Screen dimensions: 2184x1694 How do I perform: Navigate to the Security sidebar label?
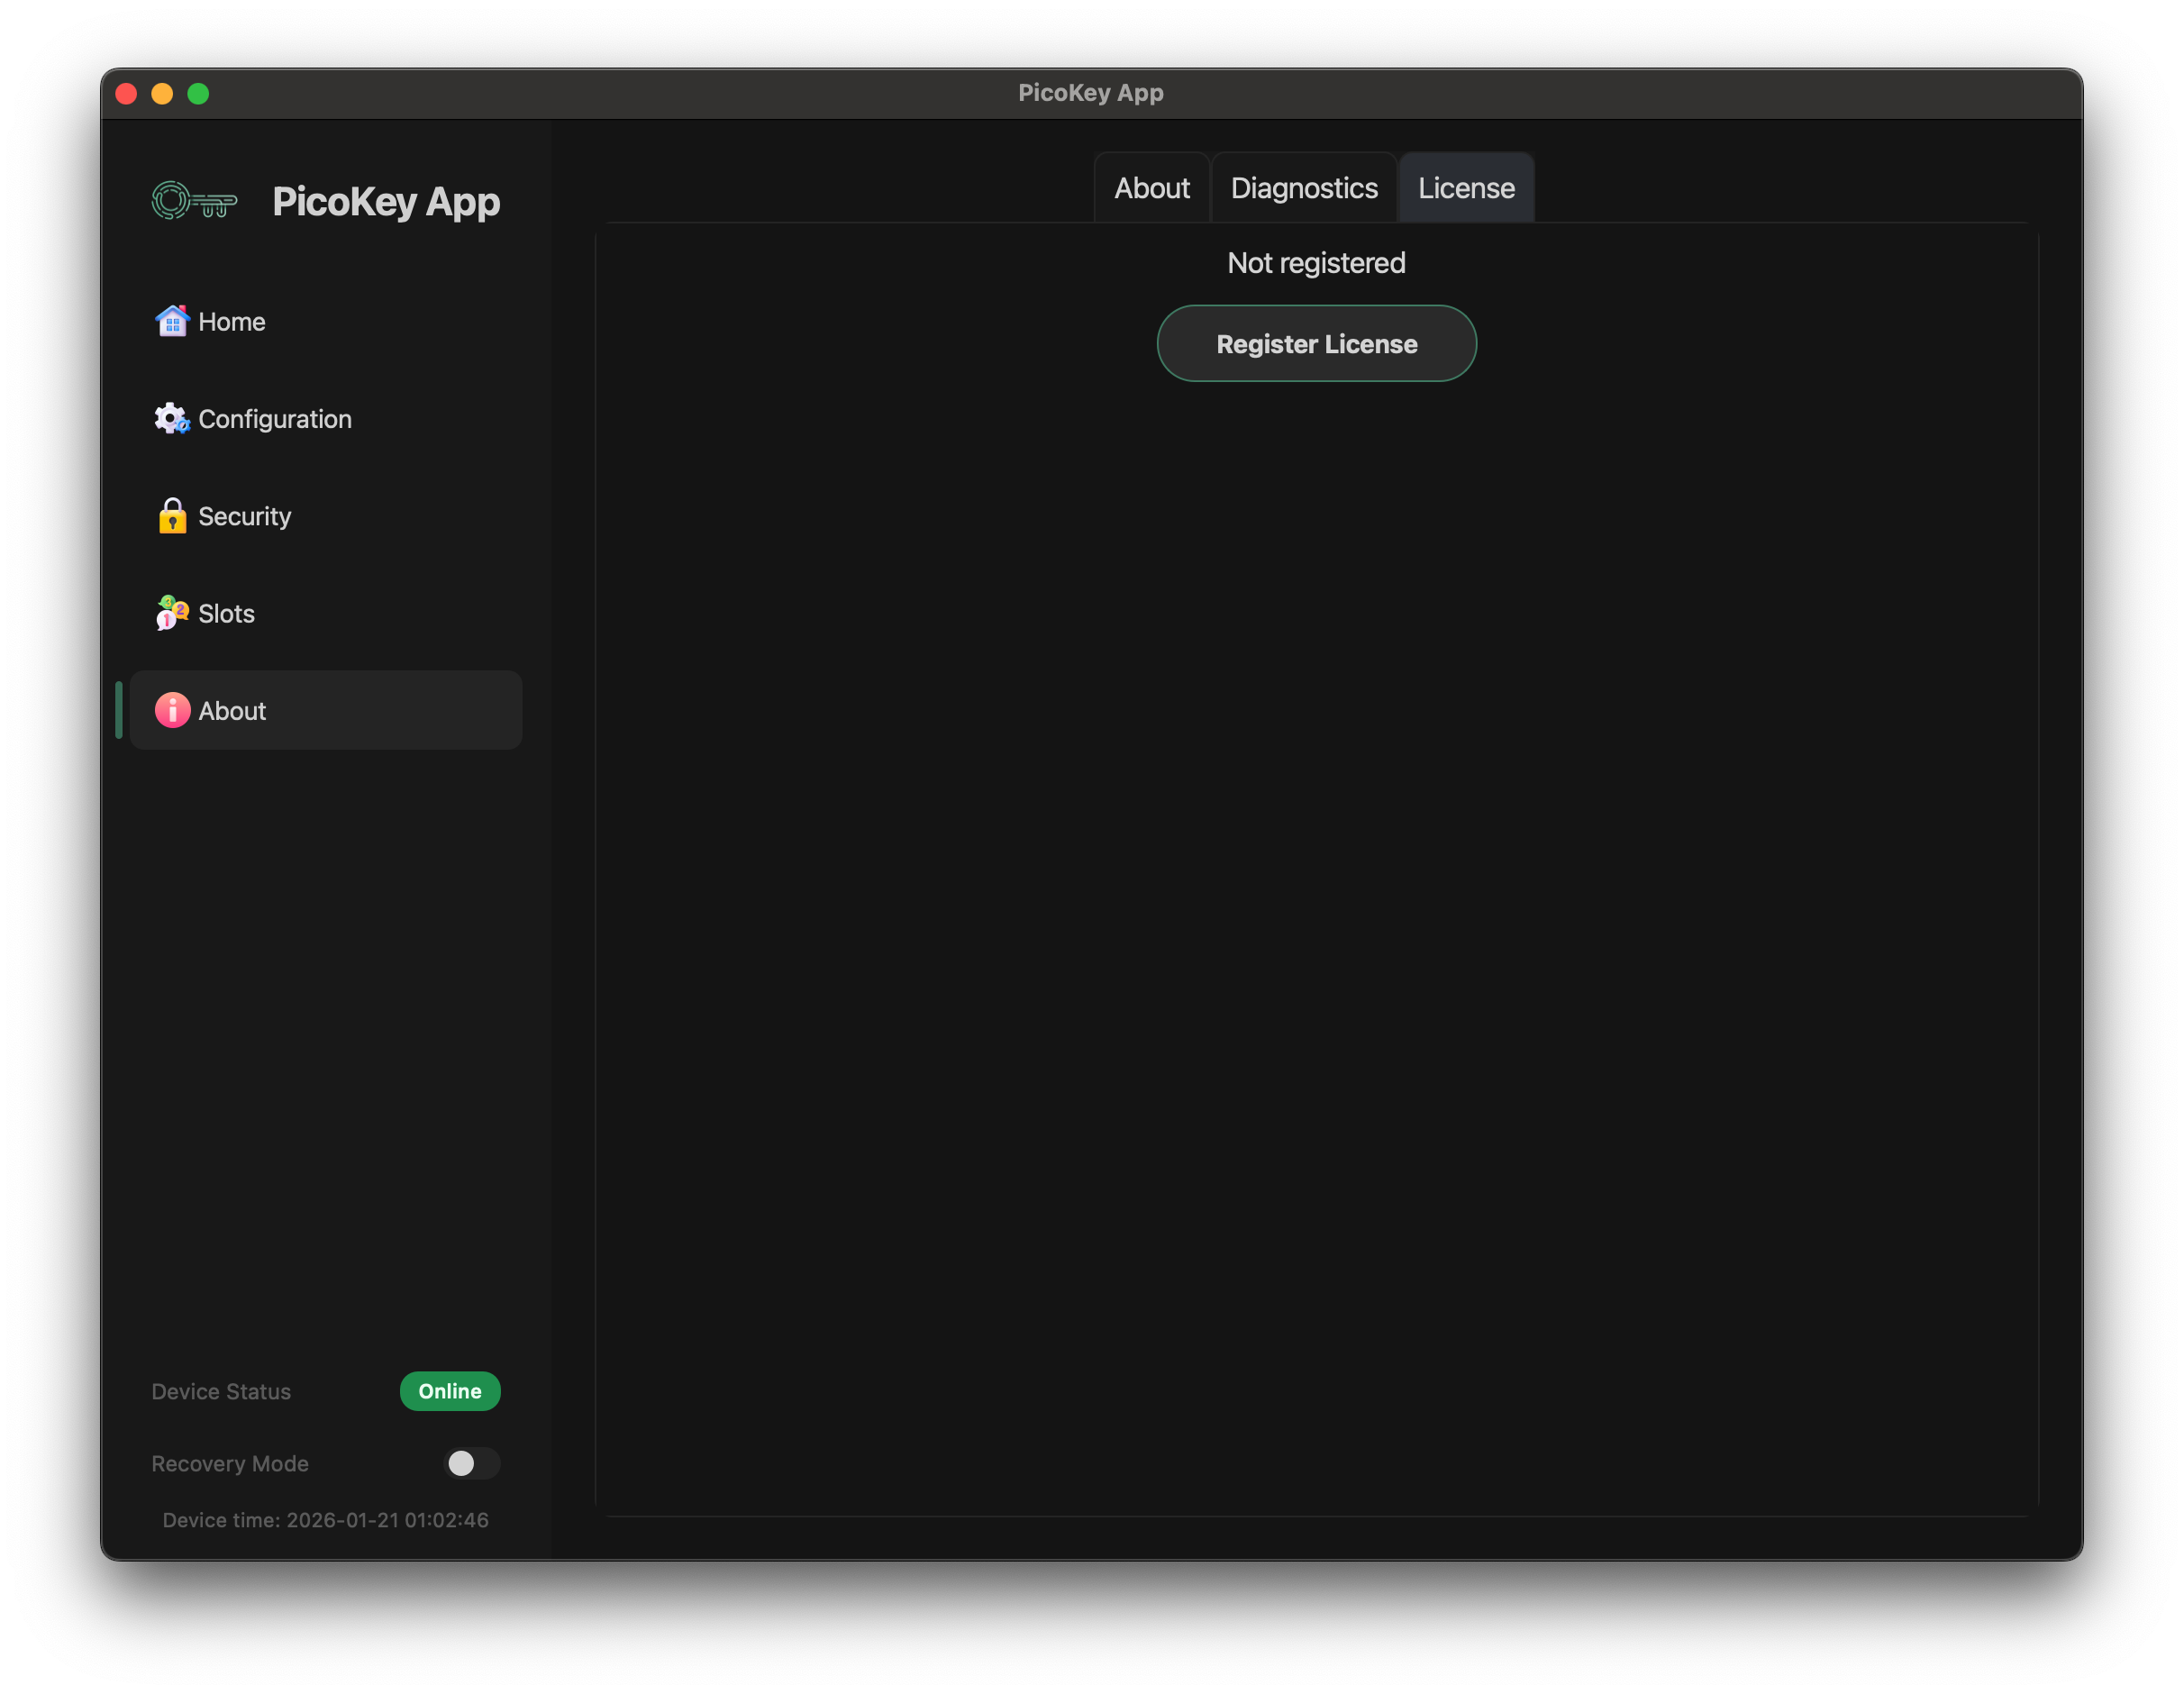[245, 516]
